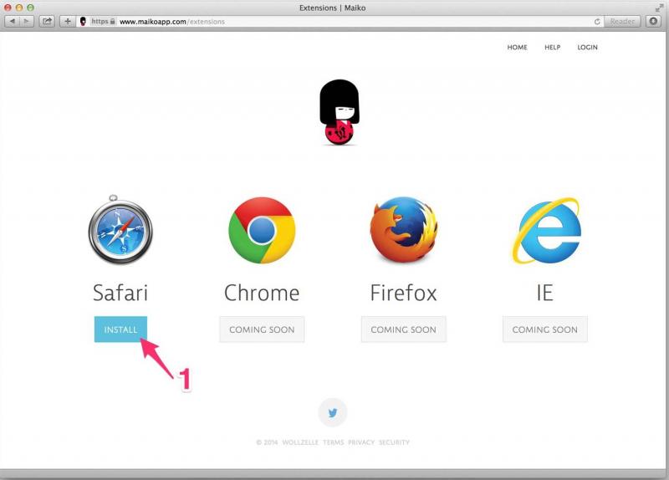Click the Safari forward navigation arrow
Viewport: 669px width, 480px height.
click(27, 21)
